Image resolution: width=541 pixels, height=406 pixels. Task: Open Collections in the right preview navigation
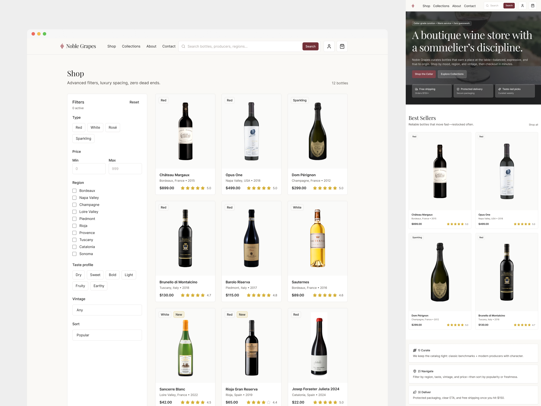point(441,6)
